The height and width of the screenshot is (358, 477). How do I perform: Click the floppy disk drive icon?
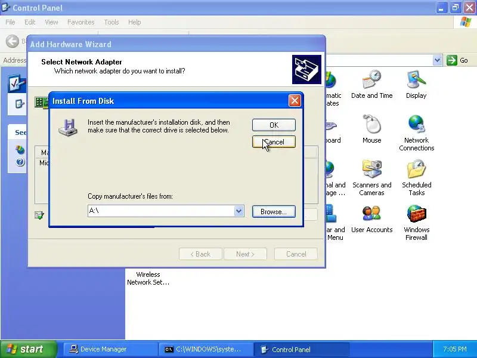(x=68, y=127)
